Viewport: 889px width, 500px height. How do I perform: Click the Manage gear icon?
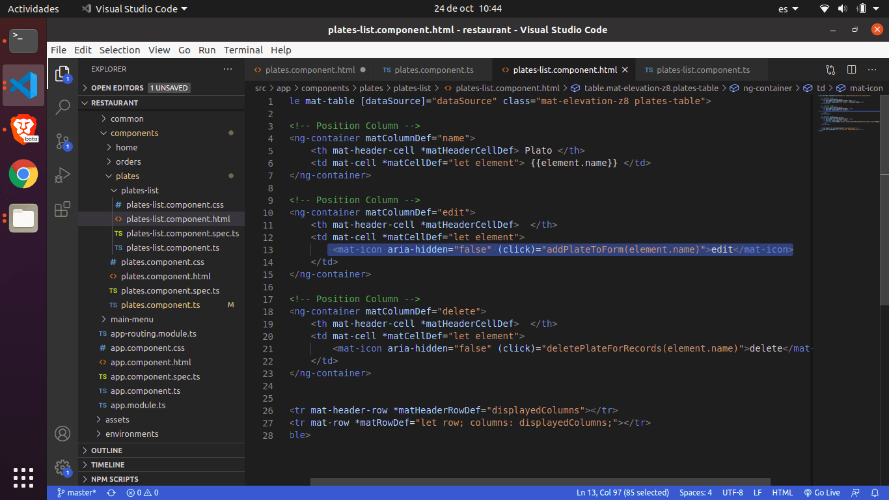[x=62, y=467]
